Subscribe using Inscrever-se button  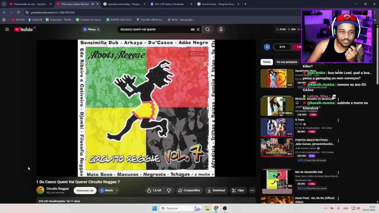85,191
